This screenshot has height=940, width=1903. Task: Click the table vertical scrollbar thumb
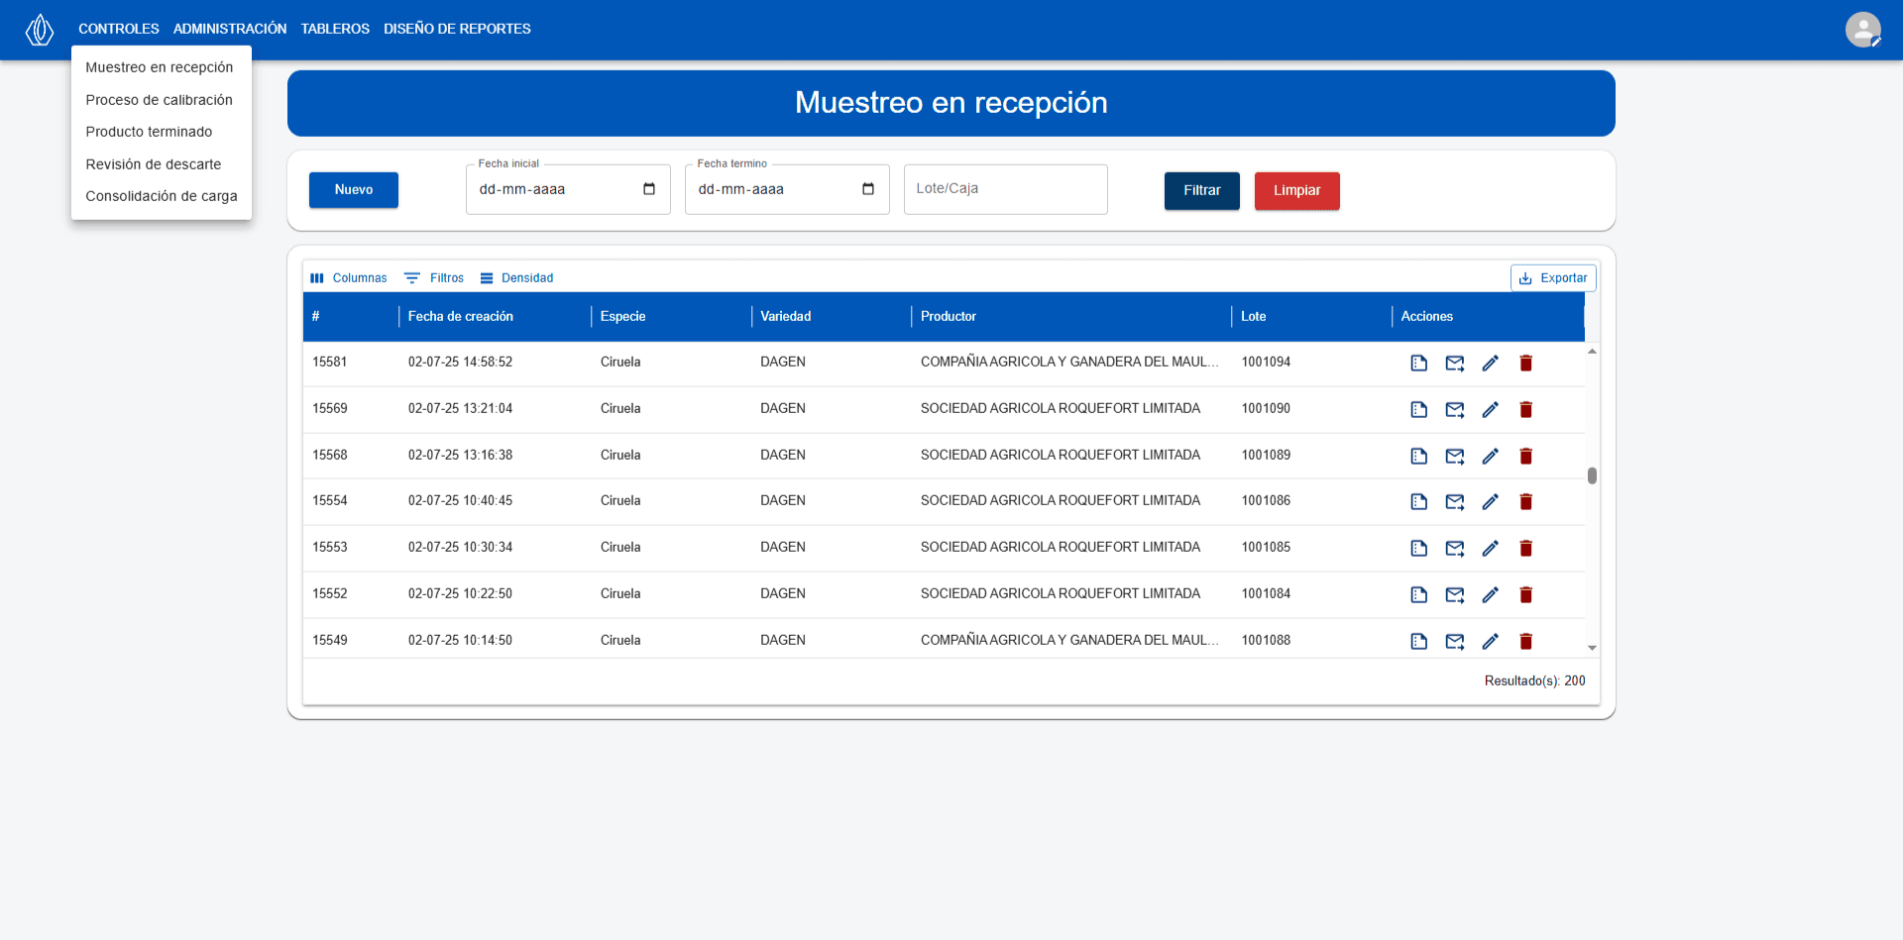click(x=1592, y=475)
